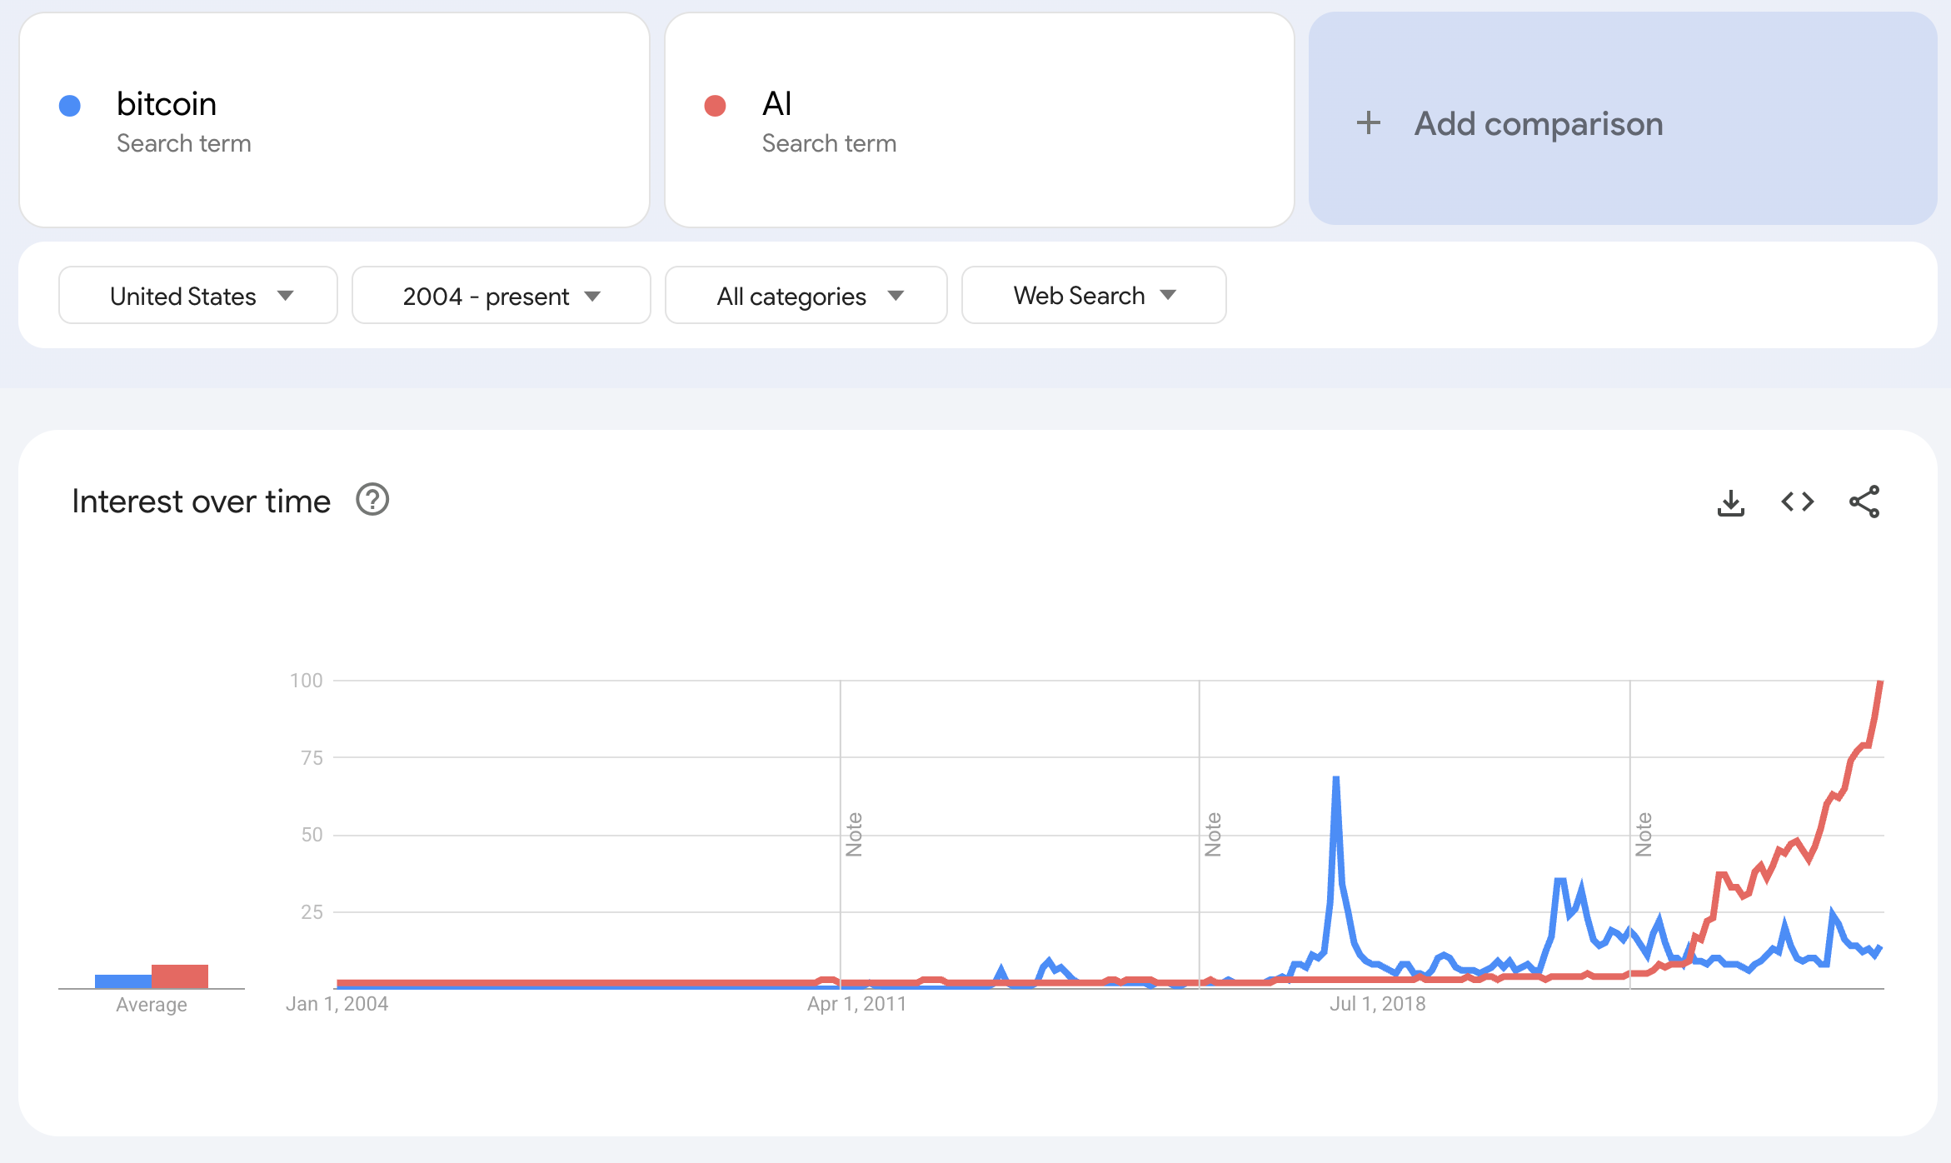
Task: Click the embed code icon
Action: pyautogui.click(x=1797, y=502)
